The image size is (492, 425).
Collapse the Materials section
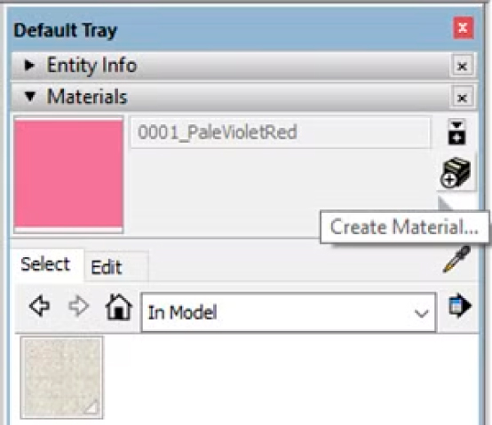point(30,97)
